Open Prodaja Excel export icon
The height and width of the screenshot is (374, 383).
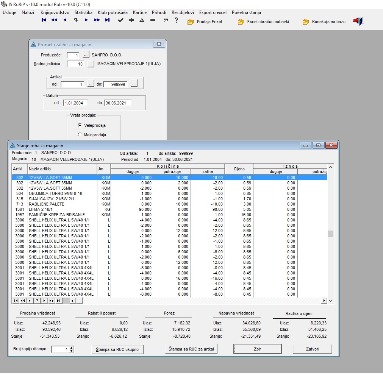coord(191,22)
